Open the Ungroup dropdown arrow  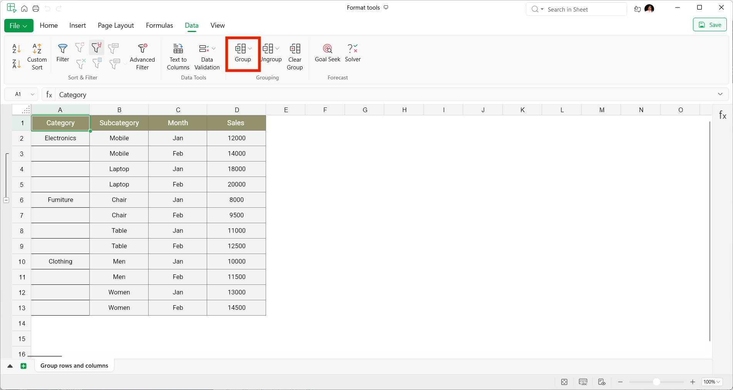[277, 49]
